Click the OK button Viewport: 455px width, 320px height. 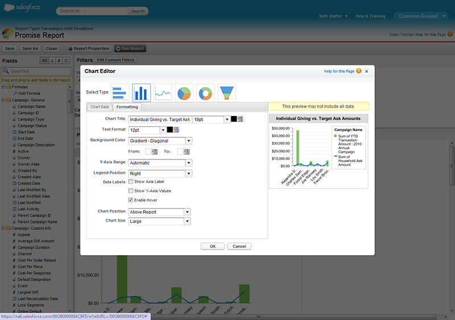[x=212, y=247]
